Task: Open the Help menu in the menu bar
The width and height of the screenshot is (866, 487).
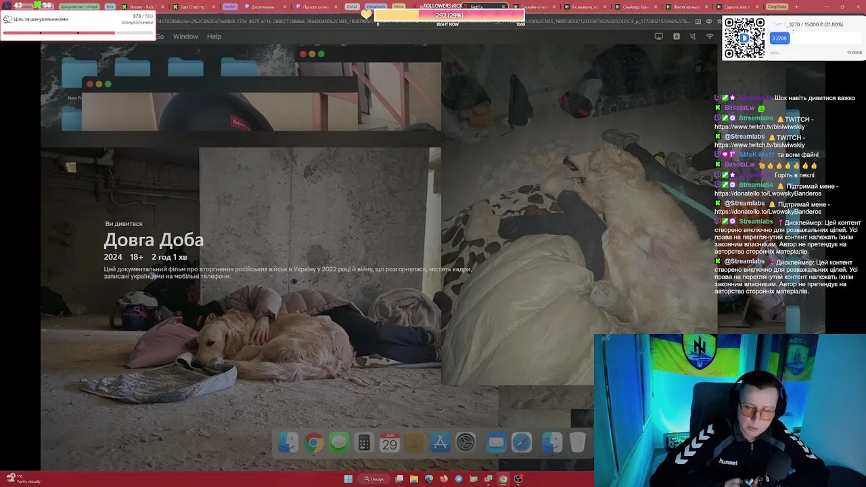Action: point(214,37)
